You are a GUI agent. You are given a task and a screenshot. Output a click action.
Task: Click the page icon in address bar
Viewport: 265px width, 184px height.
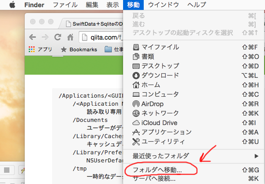[x=84, y=37]
